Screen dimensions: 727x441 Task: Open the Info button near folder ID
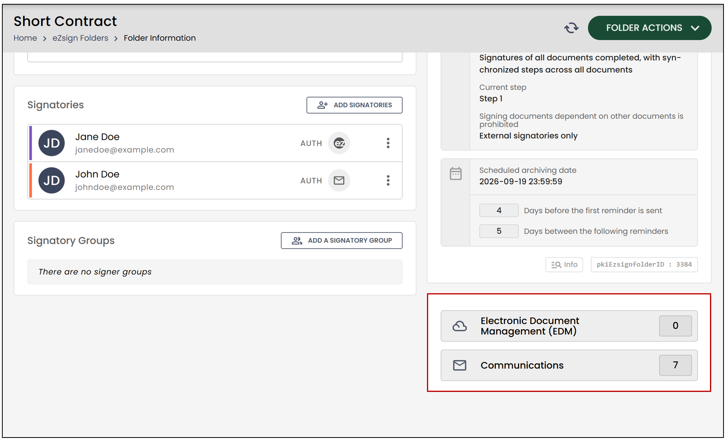[x=564, y=265]
